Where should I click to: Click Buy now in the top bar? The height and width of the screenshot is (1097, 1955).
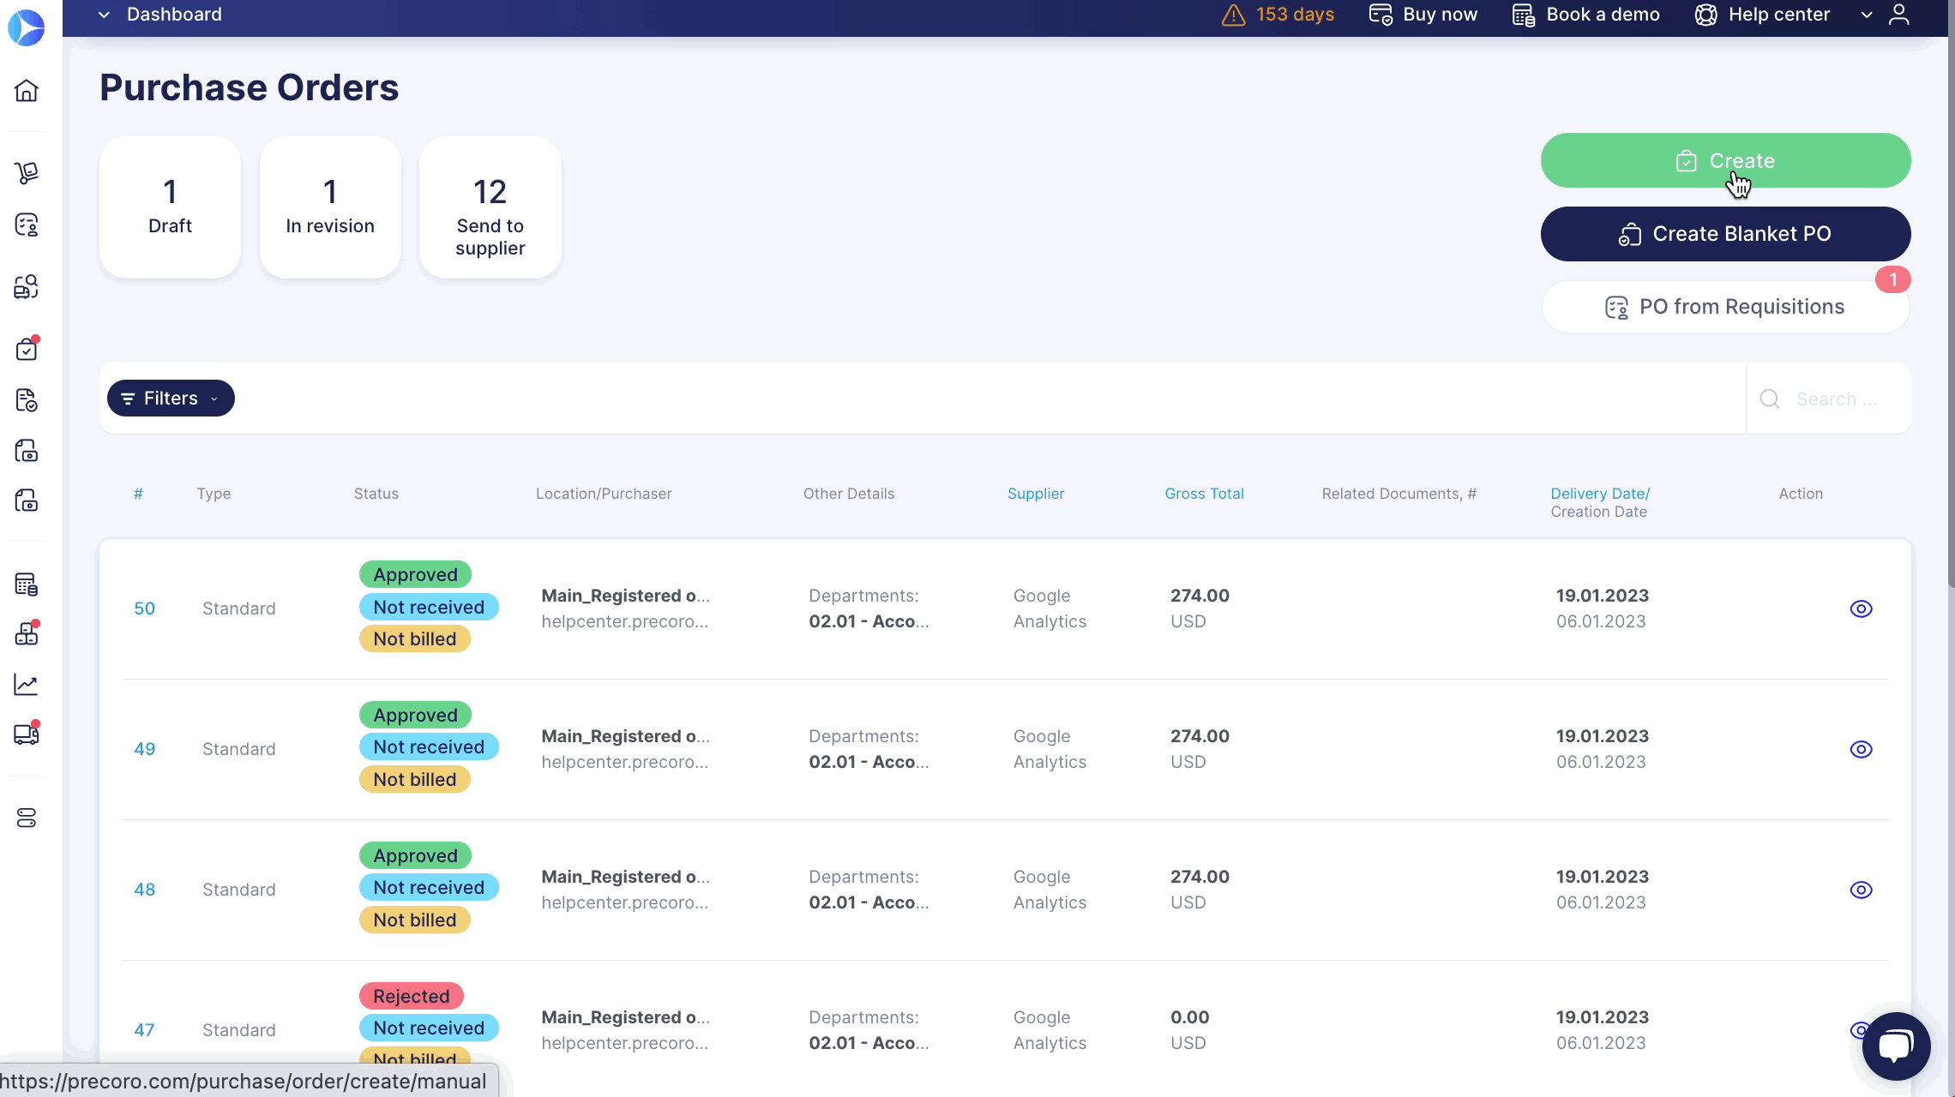click(1423, 15)
